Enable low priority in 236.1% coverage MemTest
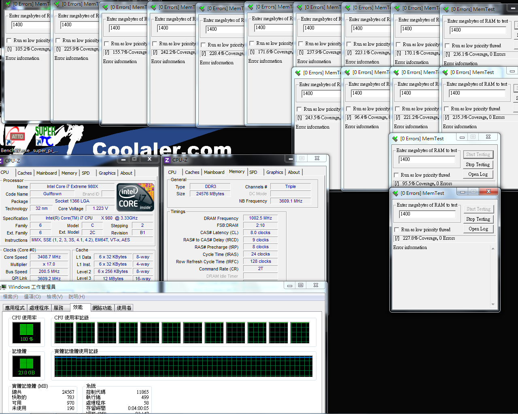 tap(447, 46)
